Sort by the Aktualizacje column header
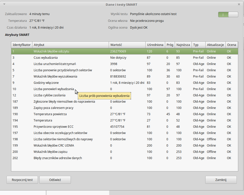The width and height of the screenshot is (244, 195). (215, 45)
